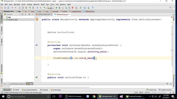The image size is (177, 99).
Task: Click the blue Help question mark icon
Action: [x=93, y=8]
